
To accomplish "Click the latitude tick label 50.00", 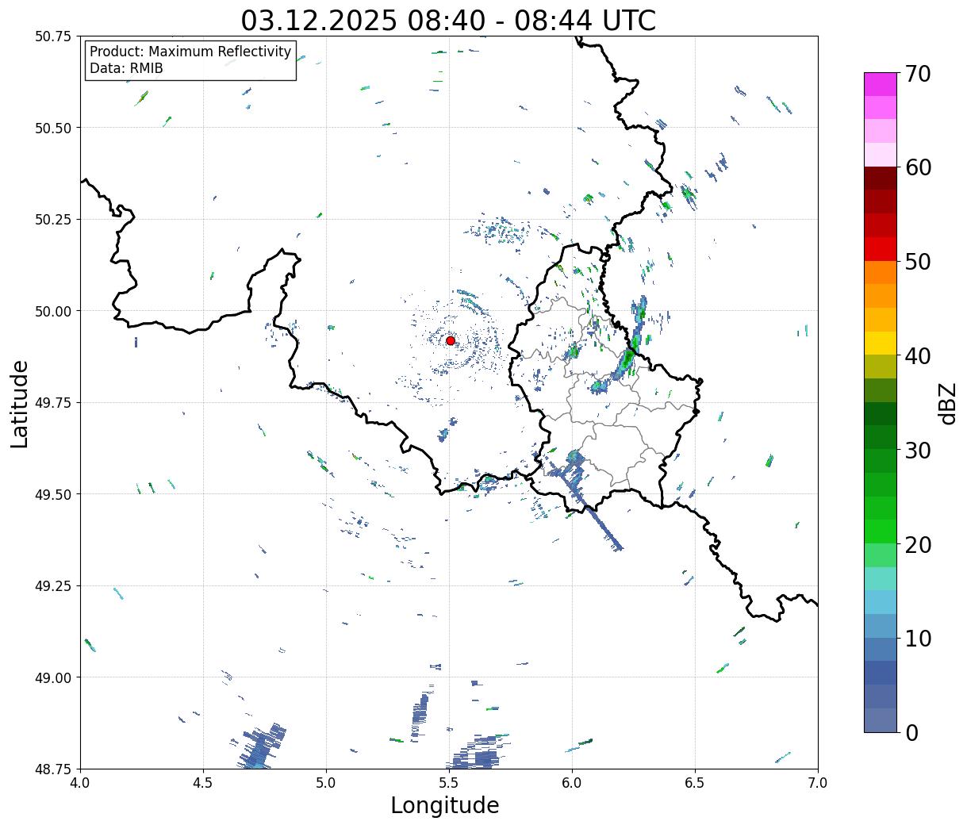I will [x=53, y=311].
